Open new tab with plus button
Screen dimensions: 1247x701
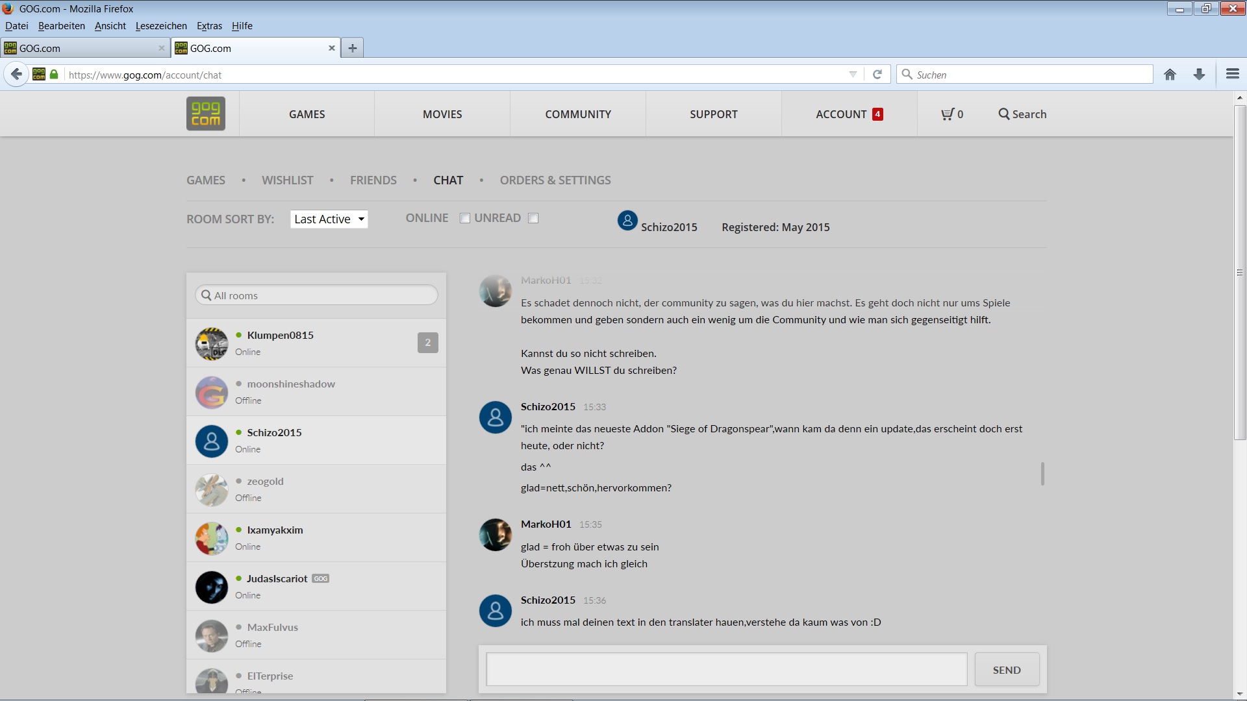click(352, 48)
